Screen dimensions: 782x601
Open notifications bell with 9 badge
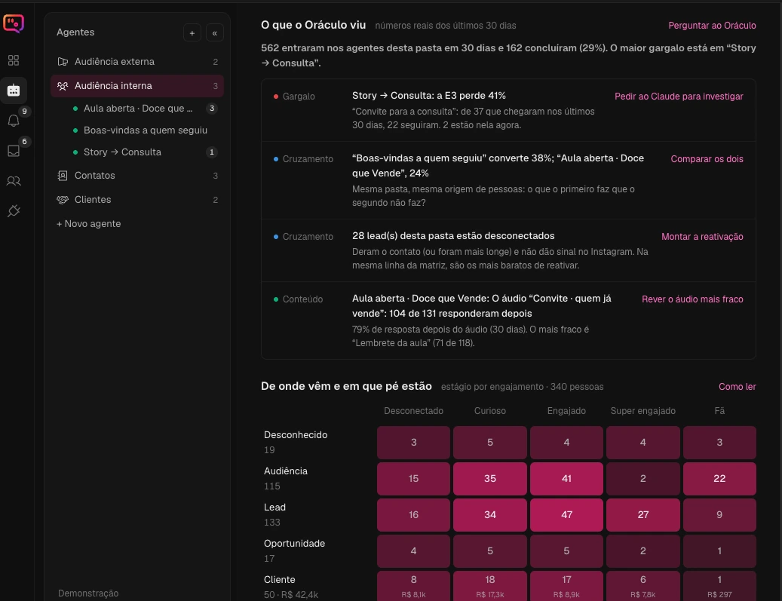pyautogui.click(x=14, y=120)
